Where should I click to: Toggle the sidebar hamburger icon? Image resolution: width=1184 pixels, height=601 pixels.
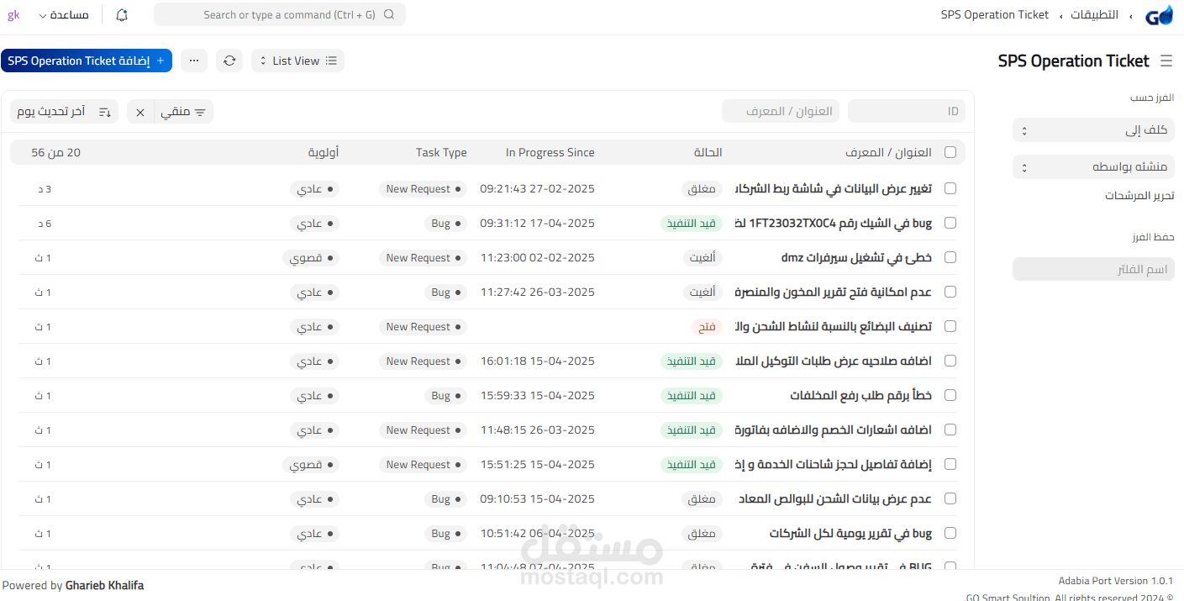(1166, 61)
